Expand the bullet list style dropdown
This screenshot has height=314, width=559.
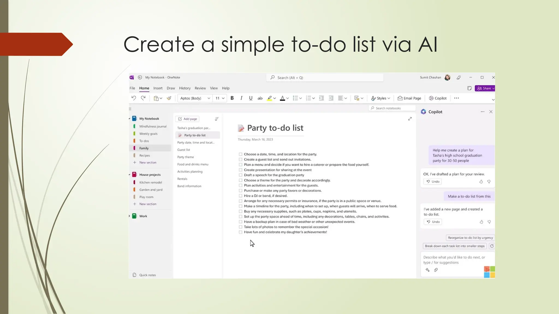pos(301,98)
